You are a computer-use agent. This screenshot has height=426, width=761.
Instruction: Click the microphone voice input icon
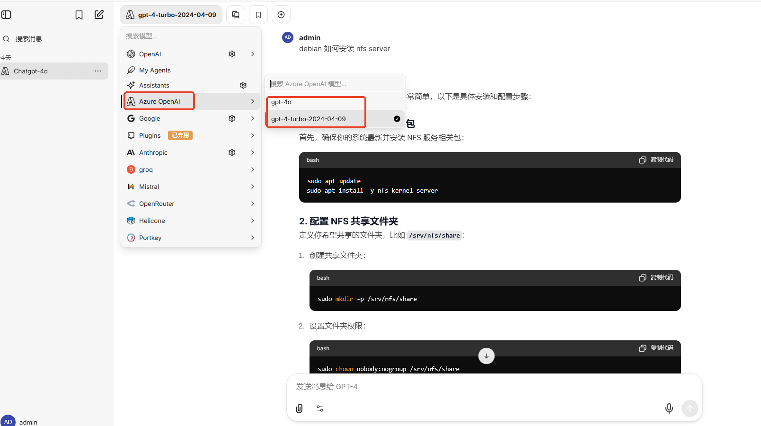click(669, 408)
